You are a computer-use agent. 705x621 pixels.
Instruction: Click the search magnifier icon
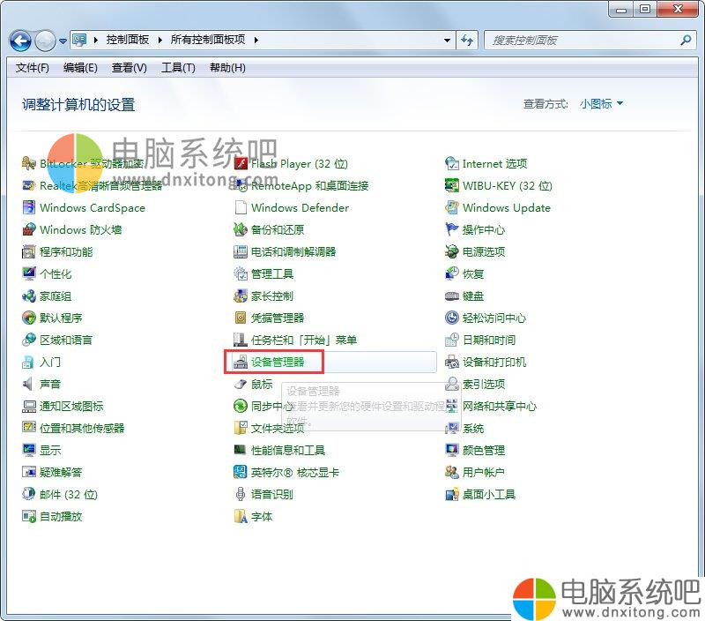[686, 41]
